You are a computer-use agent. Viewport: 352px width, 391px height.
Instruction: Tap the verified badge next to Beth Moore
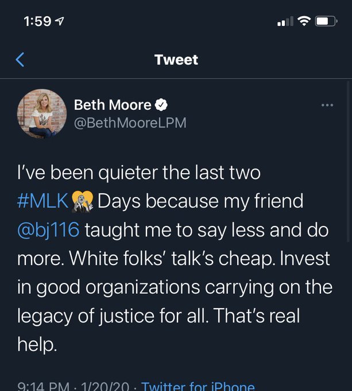coord(162,105)
